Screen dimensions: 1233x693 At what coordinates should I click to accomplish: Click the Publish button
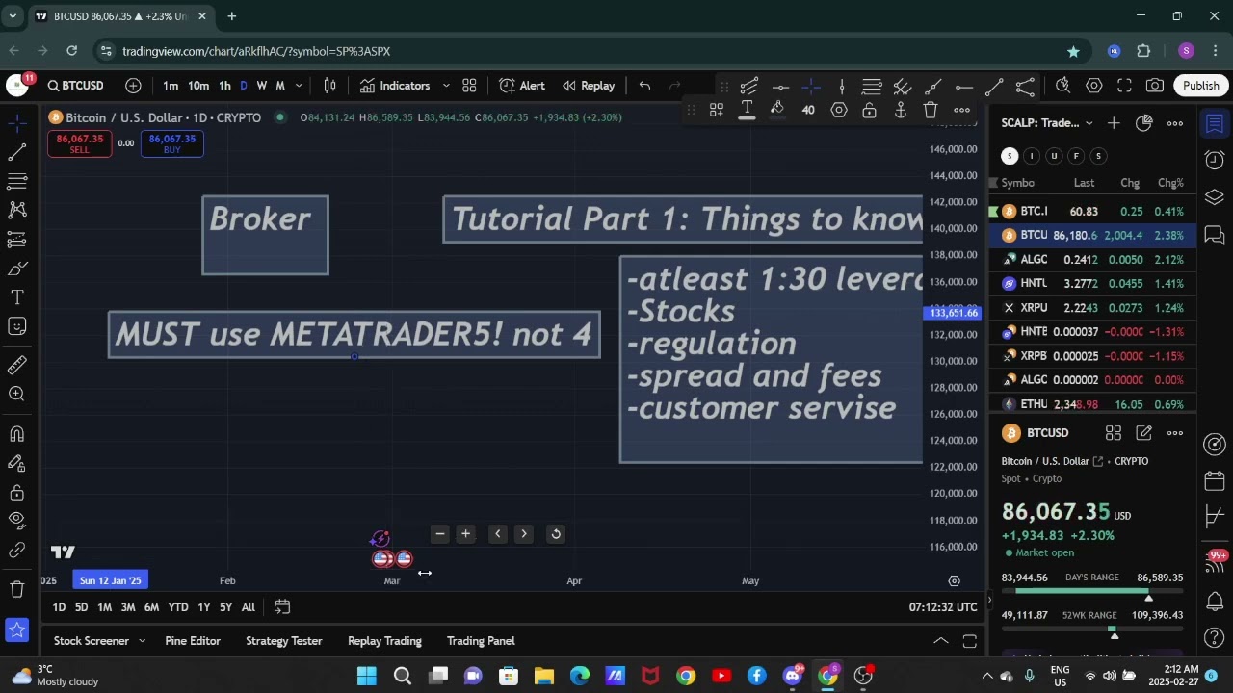[x=1201, y=86]
